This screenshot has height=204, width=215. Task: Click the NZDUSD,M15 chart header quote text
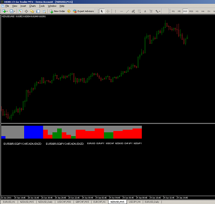tap(23, 16)
